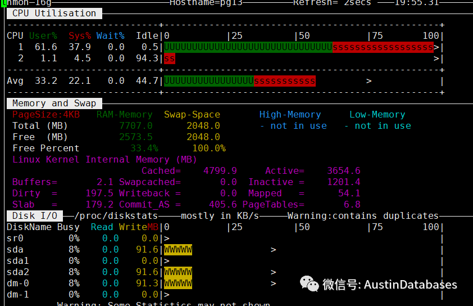The width and height of the screenshot is (473, 306).
Task: Click the RAM-Memory column heading
Action: pos(125,115)
